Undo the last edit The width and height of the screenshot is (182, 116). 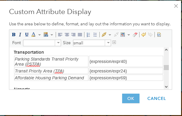144,35
